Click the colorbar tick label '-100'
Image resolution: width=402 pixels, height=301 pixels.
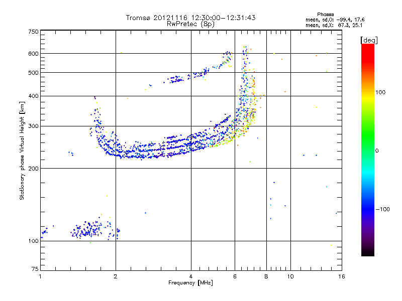click(x=383, y=209)
